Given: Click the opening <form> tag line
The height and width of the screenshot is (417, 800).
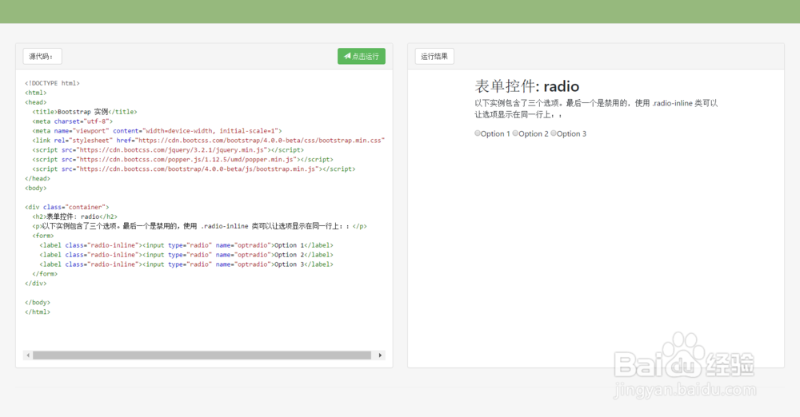Looking at the screenshot, I should pyautogui.click(x=43, y=236).
